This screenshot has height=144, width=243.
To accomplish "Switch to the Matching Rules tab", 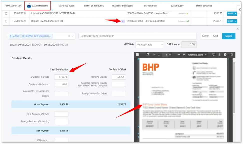I will (66, 6).
